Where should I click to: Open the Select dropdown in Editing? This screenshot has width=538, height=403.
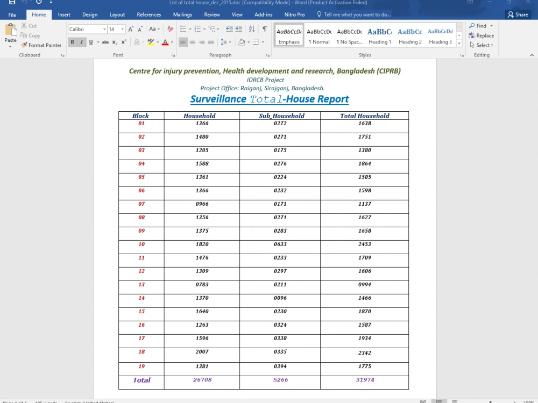pyautogui.click(x=482, y=45)
